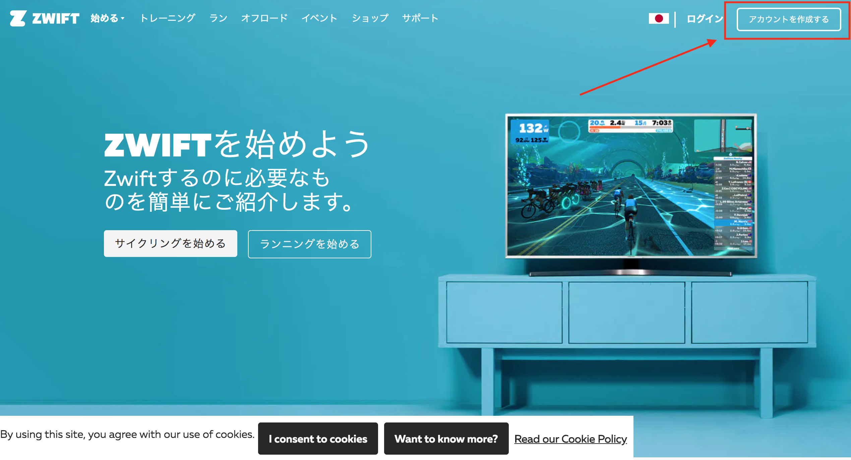Click the login icon button
The height and width of the screenshot is (460, 851).
[703, 17]
